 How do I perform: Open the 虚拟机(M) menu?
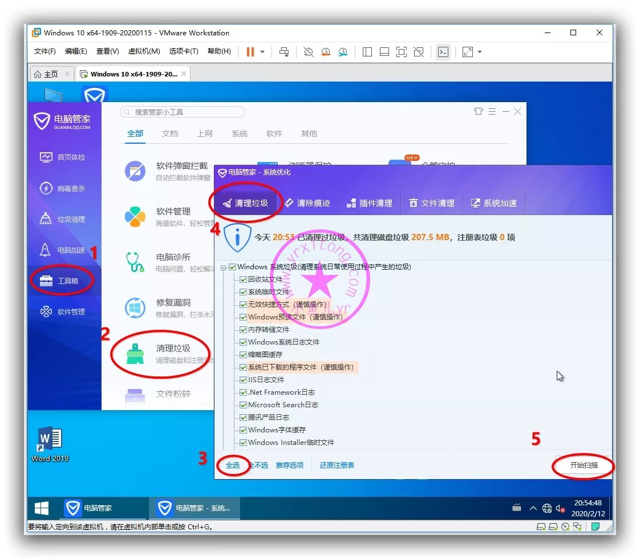[144, 51]
